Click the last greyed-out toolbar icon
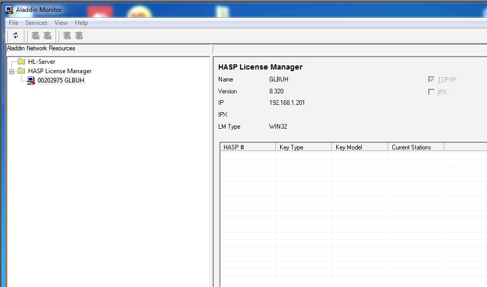The image size is (487, 287). (79, 36)
